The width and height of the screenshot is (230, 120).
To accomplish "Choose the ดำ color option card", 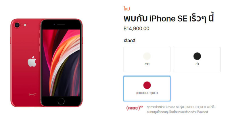I will pyautogui.click(x=197, y=60).
